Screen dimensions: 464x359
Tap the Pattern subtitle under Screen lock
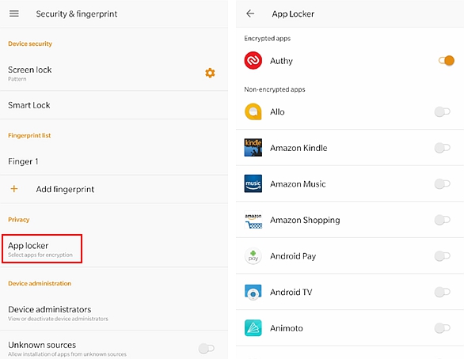click(x=17, y=79)
